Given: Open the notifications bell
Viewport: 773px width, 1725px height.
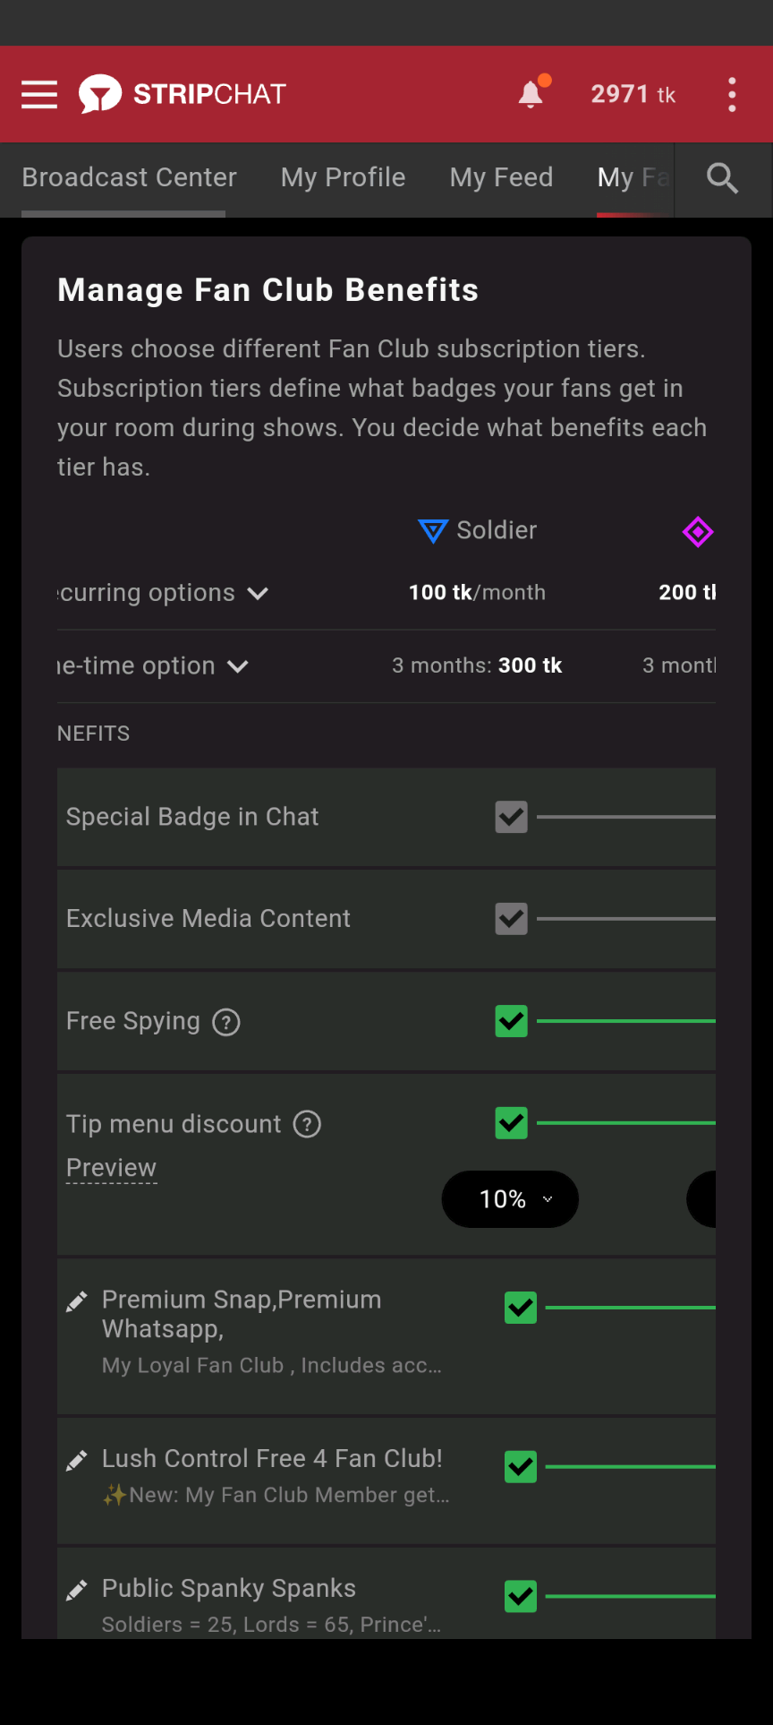Looking at the screenshot, I should coord(531,94).
